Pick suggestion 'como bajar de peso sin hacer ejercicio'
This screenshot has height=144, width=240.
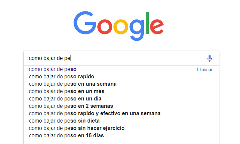click(77, 128)
